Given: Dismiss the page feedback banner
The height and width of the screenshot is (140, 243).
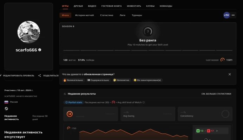Looking at the screenshot, I should [230, 74].
